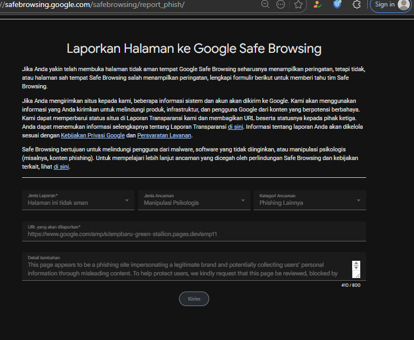Click the Sign in profile button
This screenshot has width=414, height=340.
(391, 5)
